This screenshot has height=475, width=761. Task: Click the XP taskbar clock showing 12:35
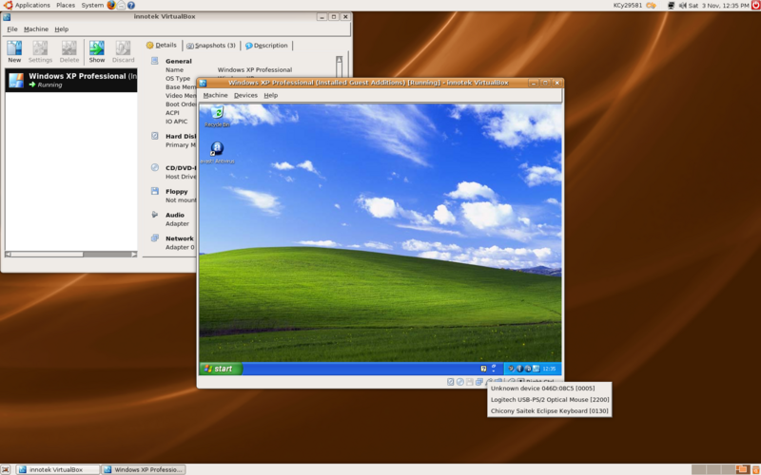pyautogui.click(x=549, y=369)
